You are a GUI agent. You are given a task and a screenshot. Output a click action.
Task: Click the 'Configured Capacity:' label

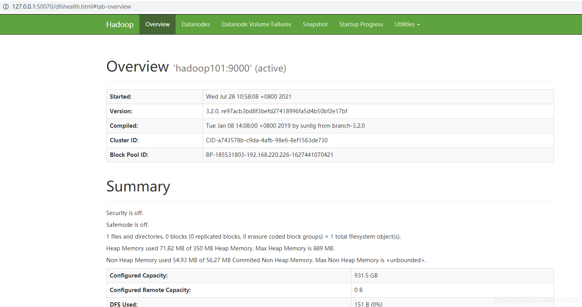tap(139, 276)
